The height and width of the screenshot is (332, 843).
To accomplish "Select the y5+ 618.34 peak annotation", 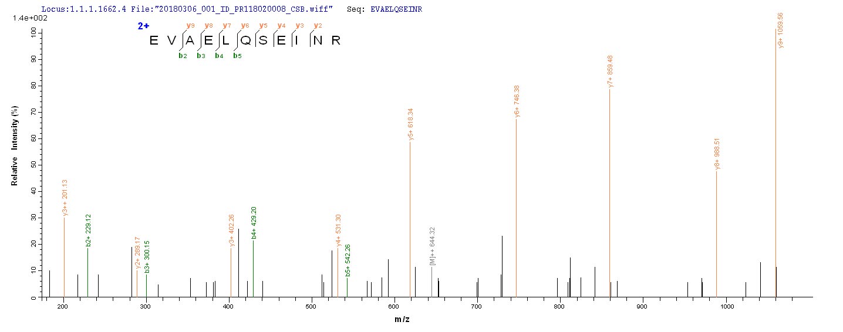I will [x=411, y=124].
